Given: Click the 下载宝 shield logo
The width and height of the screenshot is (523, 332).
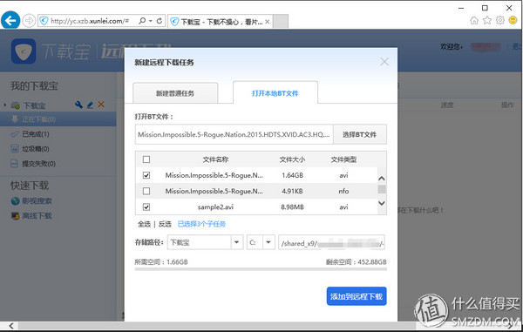Looking at the screenshot, I should click(24, 51).
